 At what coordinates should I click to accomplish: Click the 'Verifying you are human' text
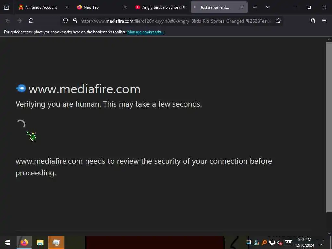[109, 104]
